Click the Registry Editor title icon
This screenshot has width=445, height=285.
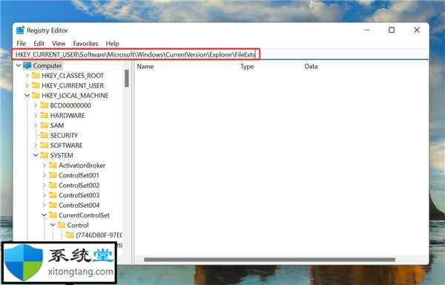tap(20, 30)
